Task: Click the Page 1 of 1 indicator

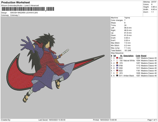Action: (152, 120)
